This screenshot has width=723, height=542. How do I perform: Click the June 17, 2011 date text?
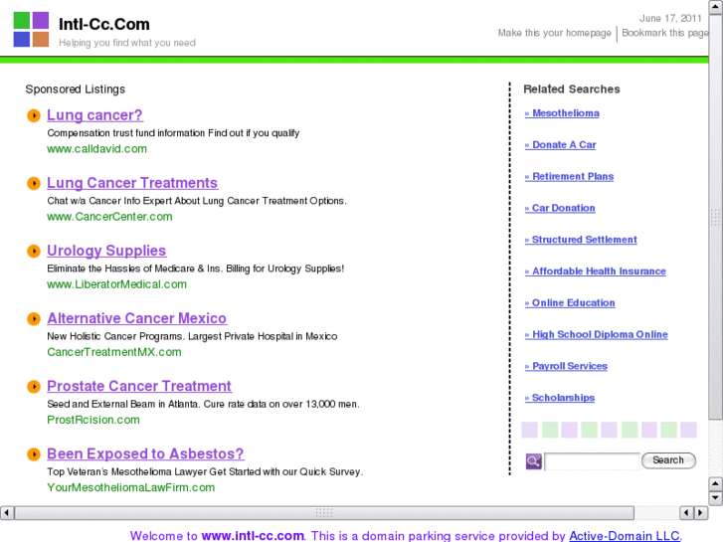[670, 19]
